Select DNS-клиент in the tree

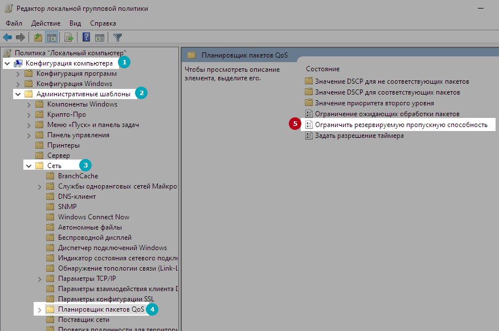pos(77,197)
